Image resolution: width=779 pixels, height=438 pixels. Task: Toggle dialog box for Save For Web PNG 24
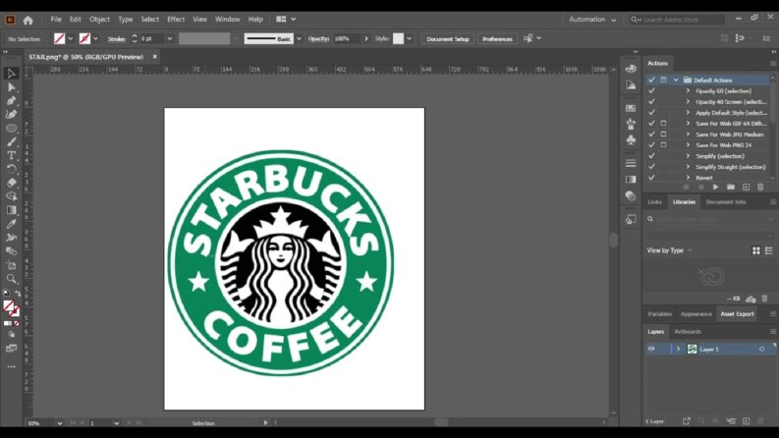coord(663,145)
